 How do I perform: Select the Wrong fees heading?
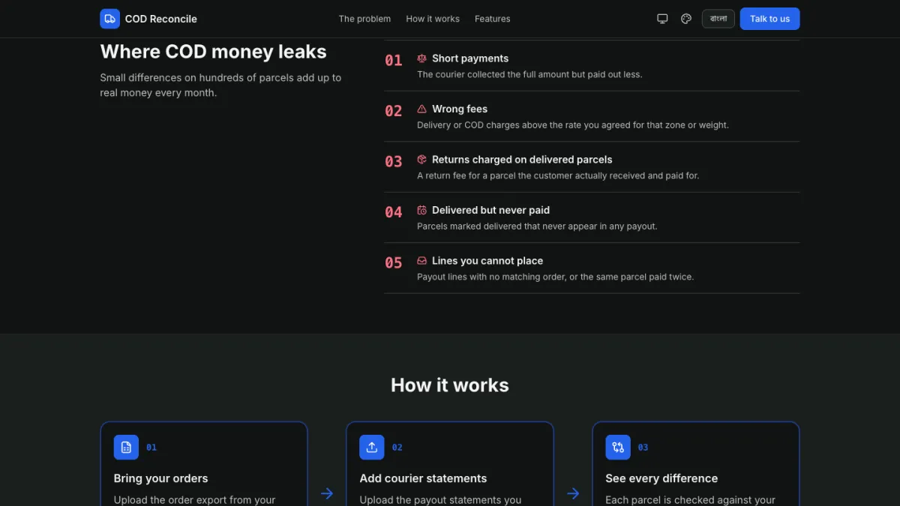[x=460, y=109]
